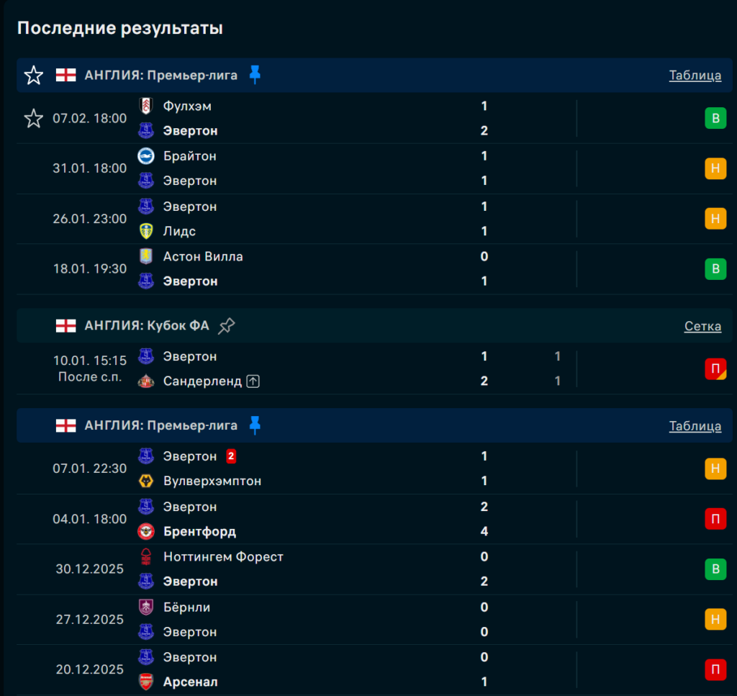The height and width of the screenshot is (696, 737).
Task: Click the red П badge for Арсенал match
Action: point(715,669)
